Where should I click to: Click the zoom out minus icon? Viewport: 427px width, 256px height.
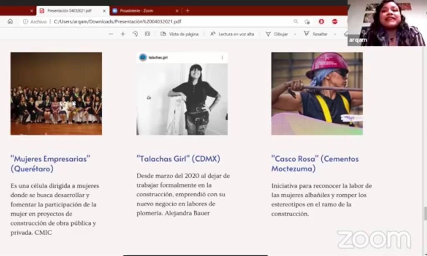click(x=111, y=34)
